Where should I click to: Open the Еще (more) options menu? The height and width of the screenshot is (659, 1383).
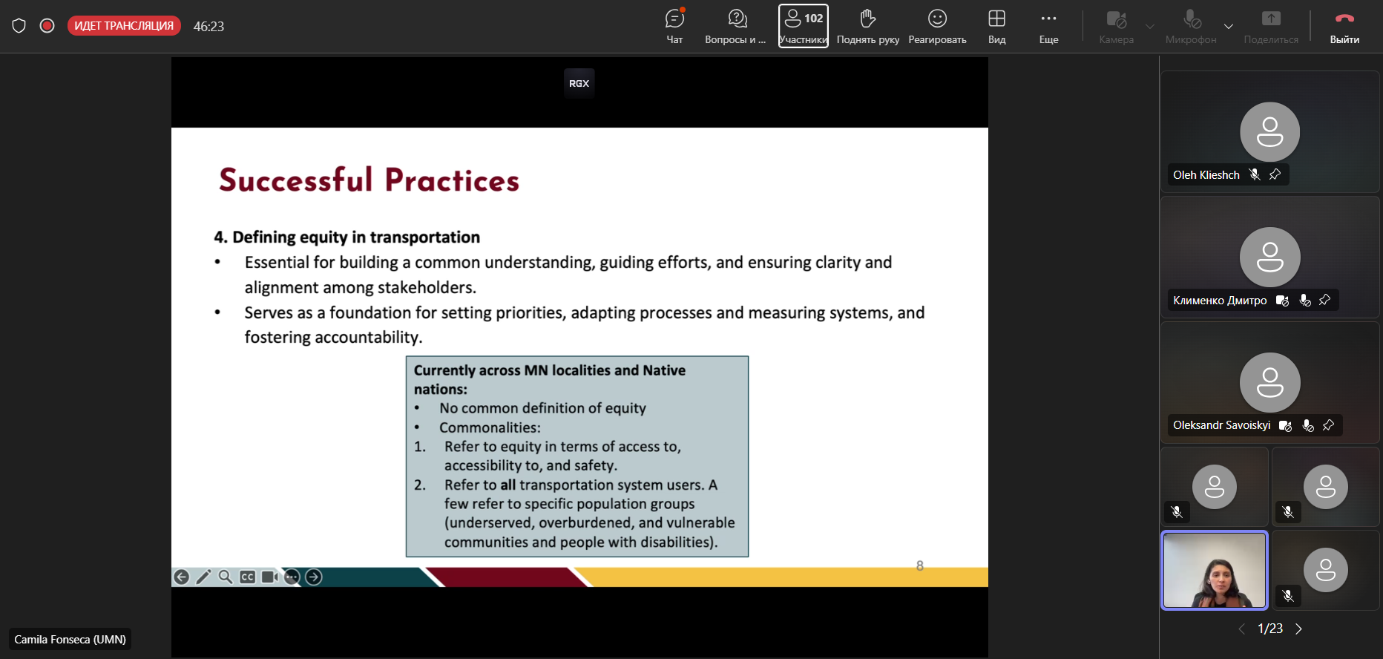1048,26
